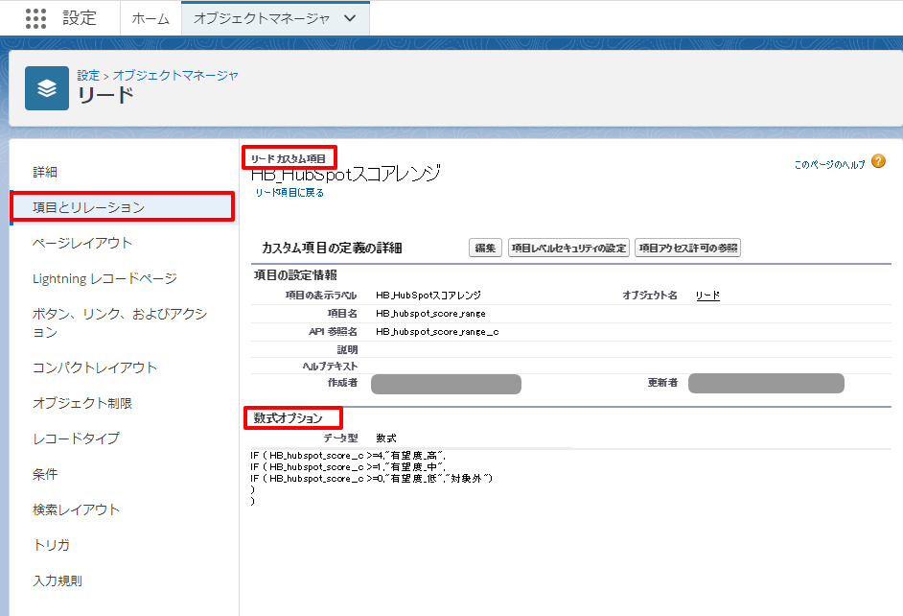Open コンパクトレイアウト in the sidebar
The height and width of the screenshot is (616, 903).
(x=95, y=367)
